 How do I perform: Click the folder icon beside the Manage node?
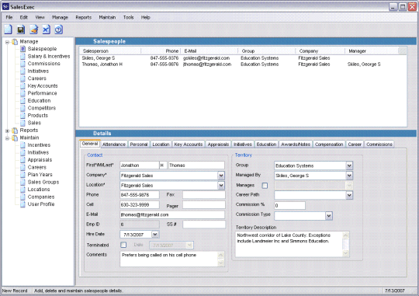[15, 41]
